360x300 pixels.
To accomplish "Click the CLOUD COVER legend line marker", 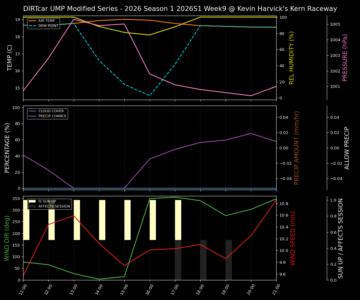I will coord(32,111).
